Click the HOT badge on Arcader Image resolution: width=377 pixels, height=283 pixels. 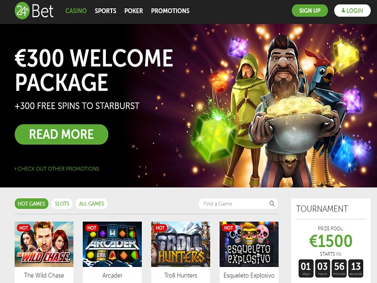pyautogui.click(x=91, y=228)
